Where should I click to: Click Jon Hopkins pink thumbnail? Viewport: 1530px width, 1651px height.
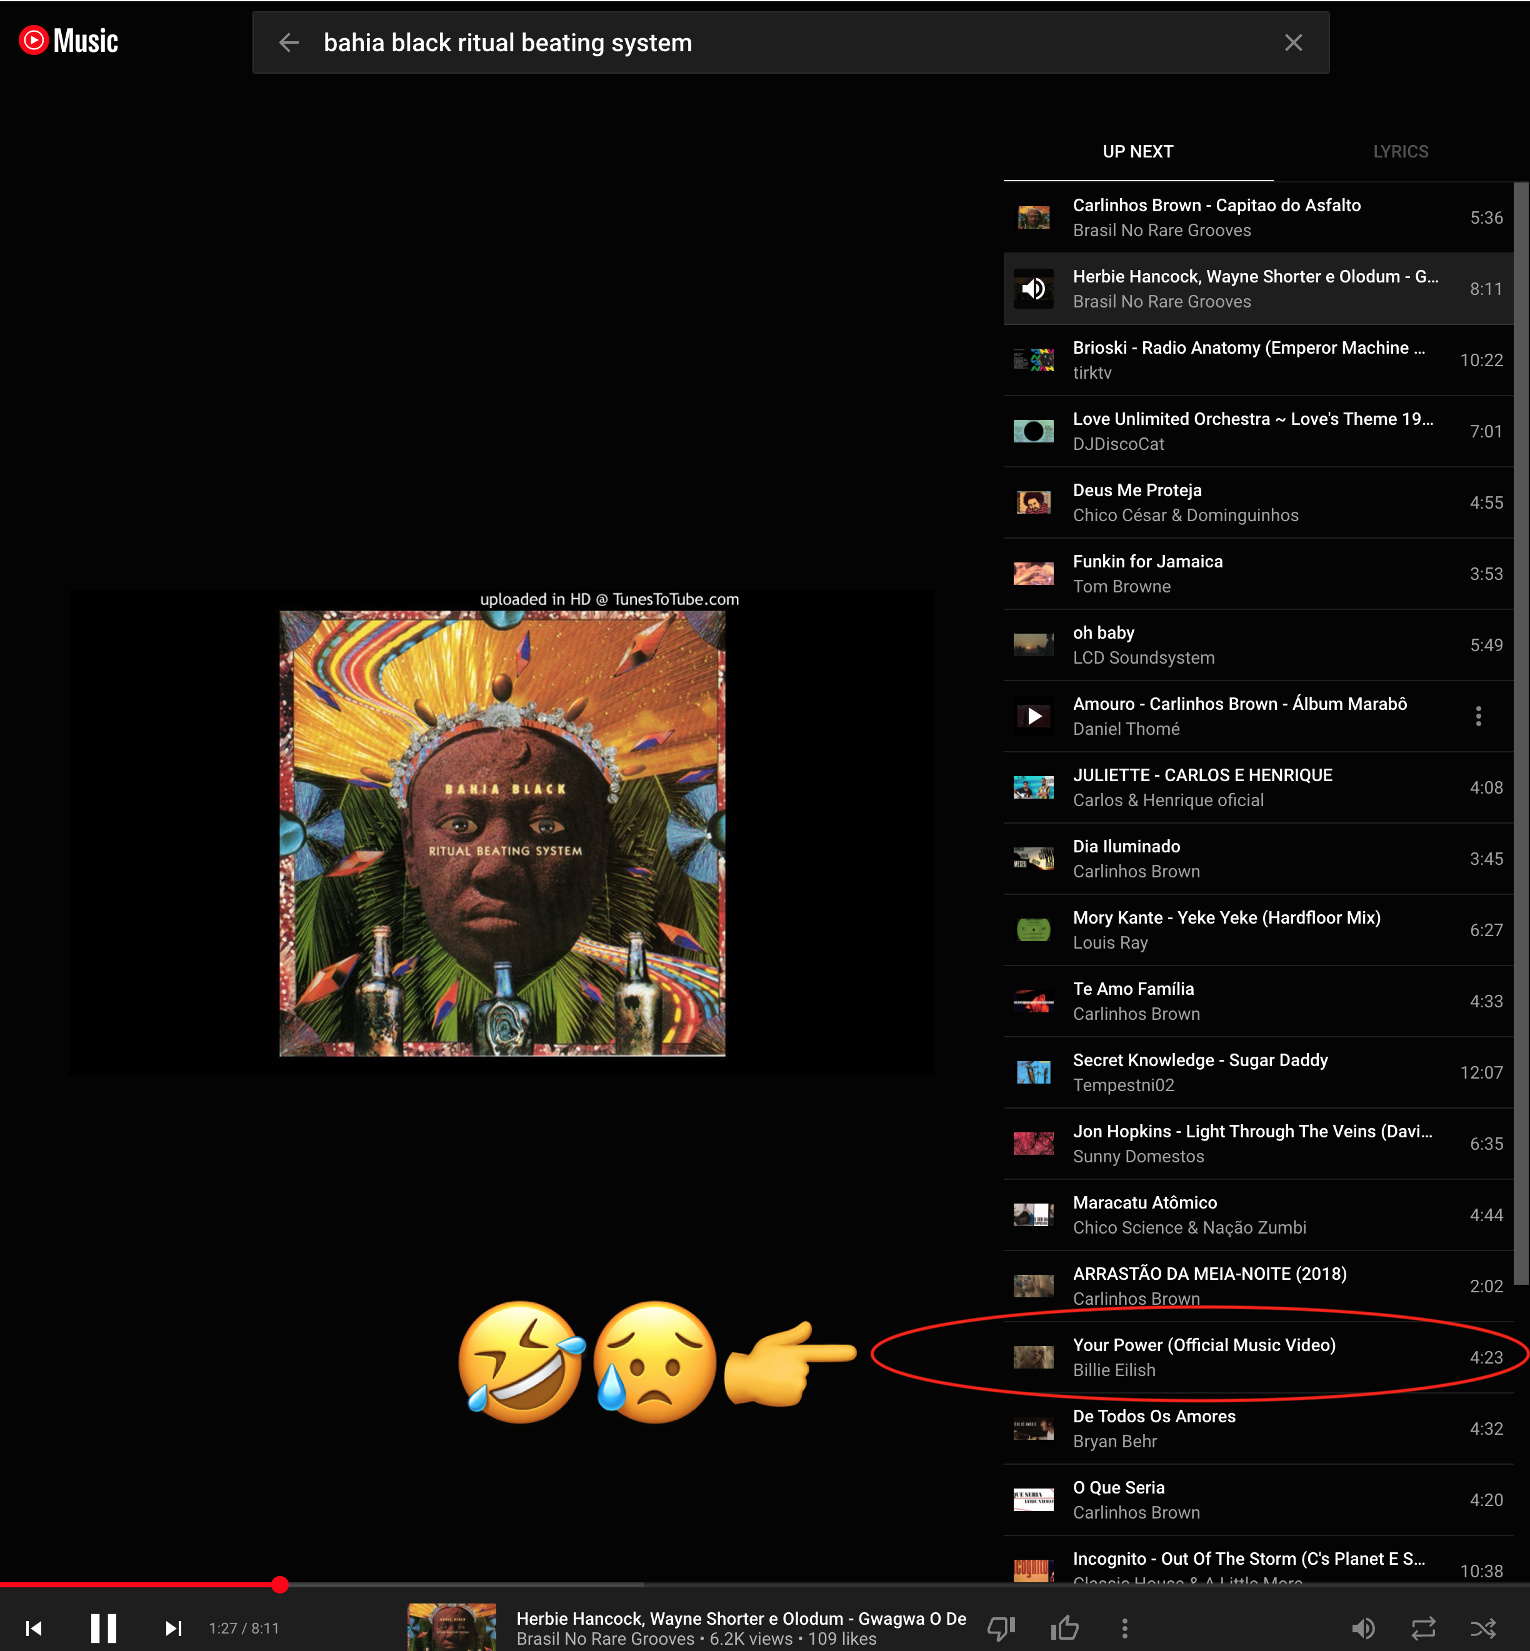click(1033, 1144)
